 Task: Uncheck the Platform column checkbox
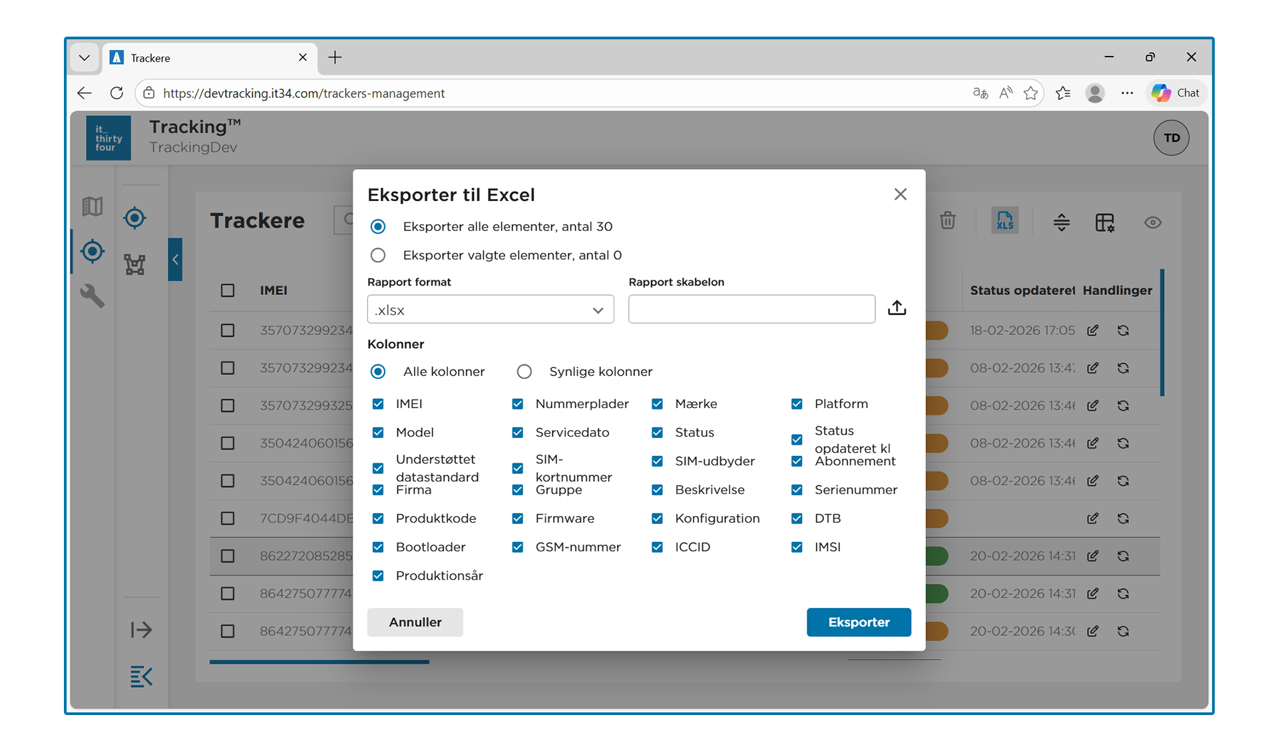pos(797,403)
